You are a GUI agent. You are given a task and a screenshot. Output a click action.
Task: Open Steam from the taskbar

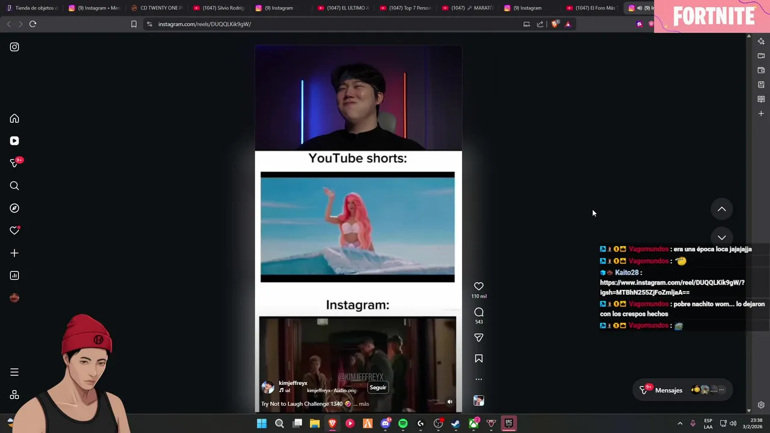click(x=456, y=423)
